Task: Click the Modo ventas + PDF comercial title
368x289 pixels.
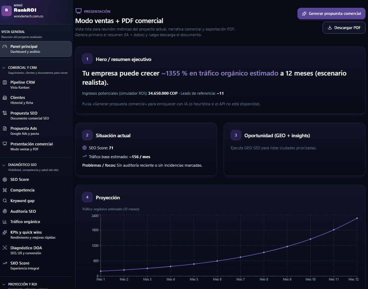Action: [x=119, y=21]
